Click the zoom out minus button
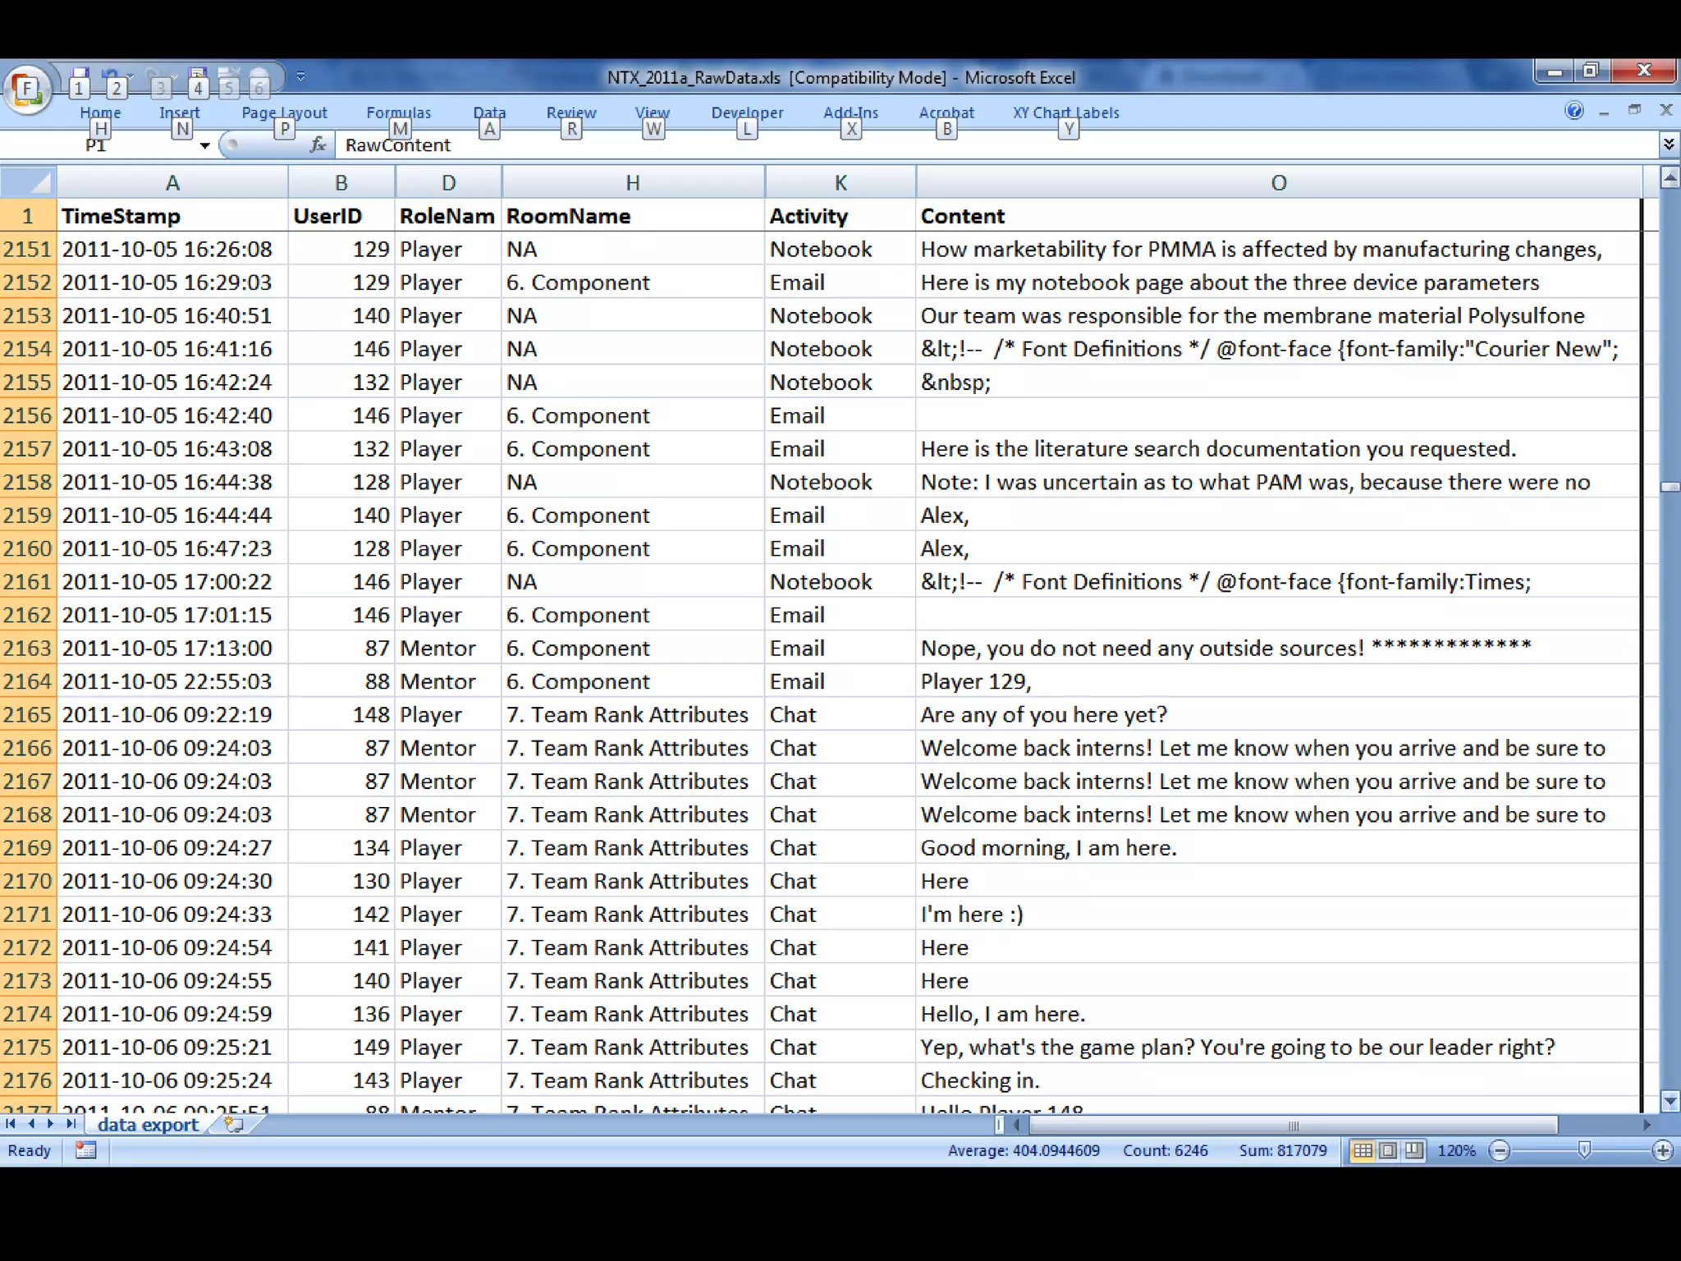Image resolution: width=1681 pixels, height=1261 pixels. (1500, 1151)
